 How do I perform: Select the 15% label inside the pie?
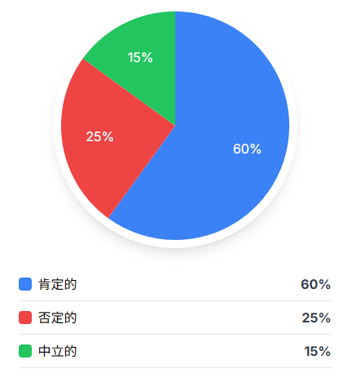140,58
